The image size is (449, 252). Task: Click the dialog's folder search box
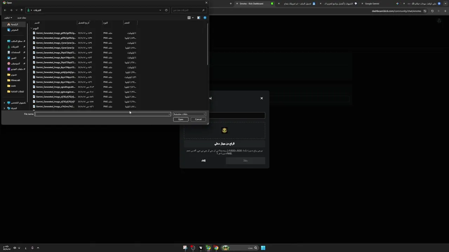188,10
